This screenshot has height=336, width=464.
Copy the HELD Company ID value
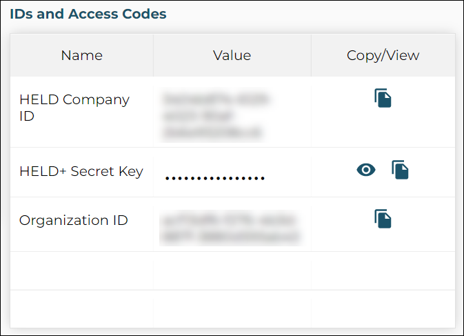[x=383, y=98]
